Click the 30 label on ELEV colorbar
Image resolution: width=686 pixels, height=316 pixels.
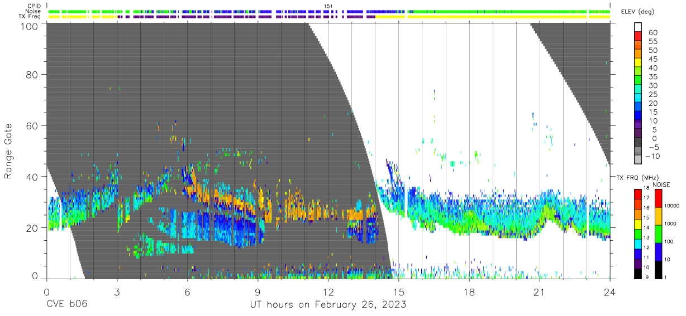652,85
